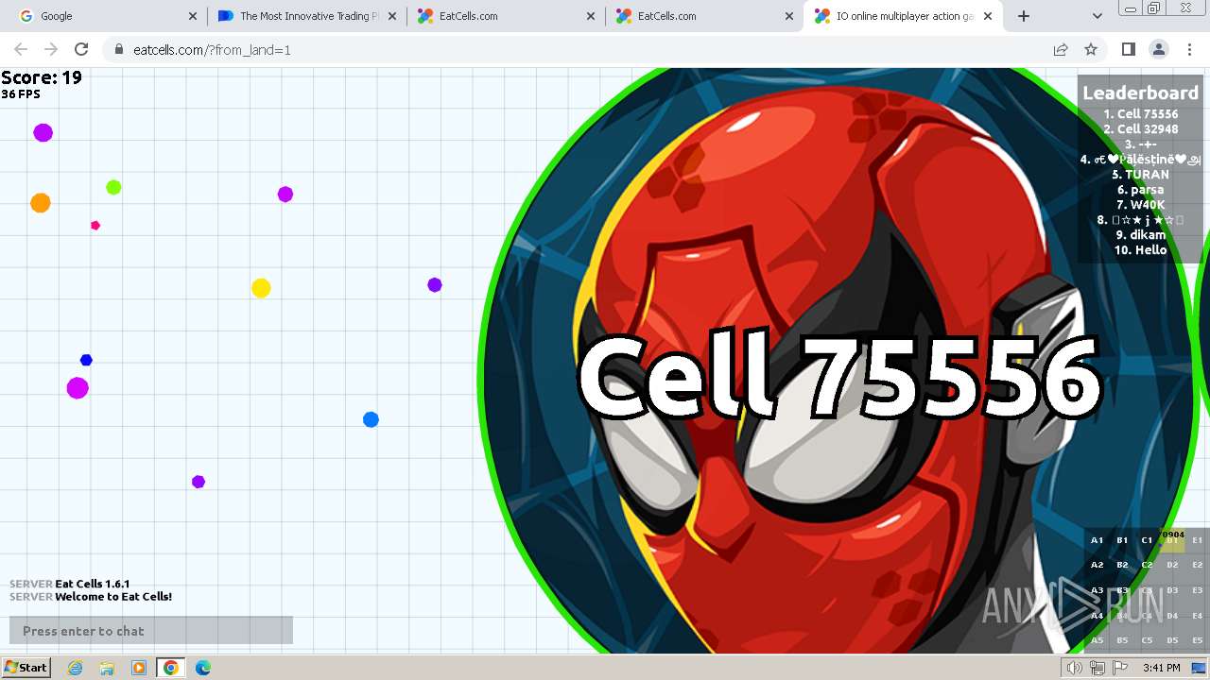Close the Google tab
The width and height of the screenshot is (1210, 680).
pyautogui.click(x=193, y=16)
